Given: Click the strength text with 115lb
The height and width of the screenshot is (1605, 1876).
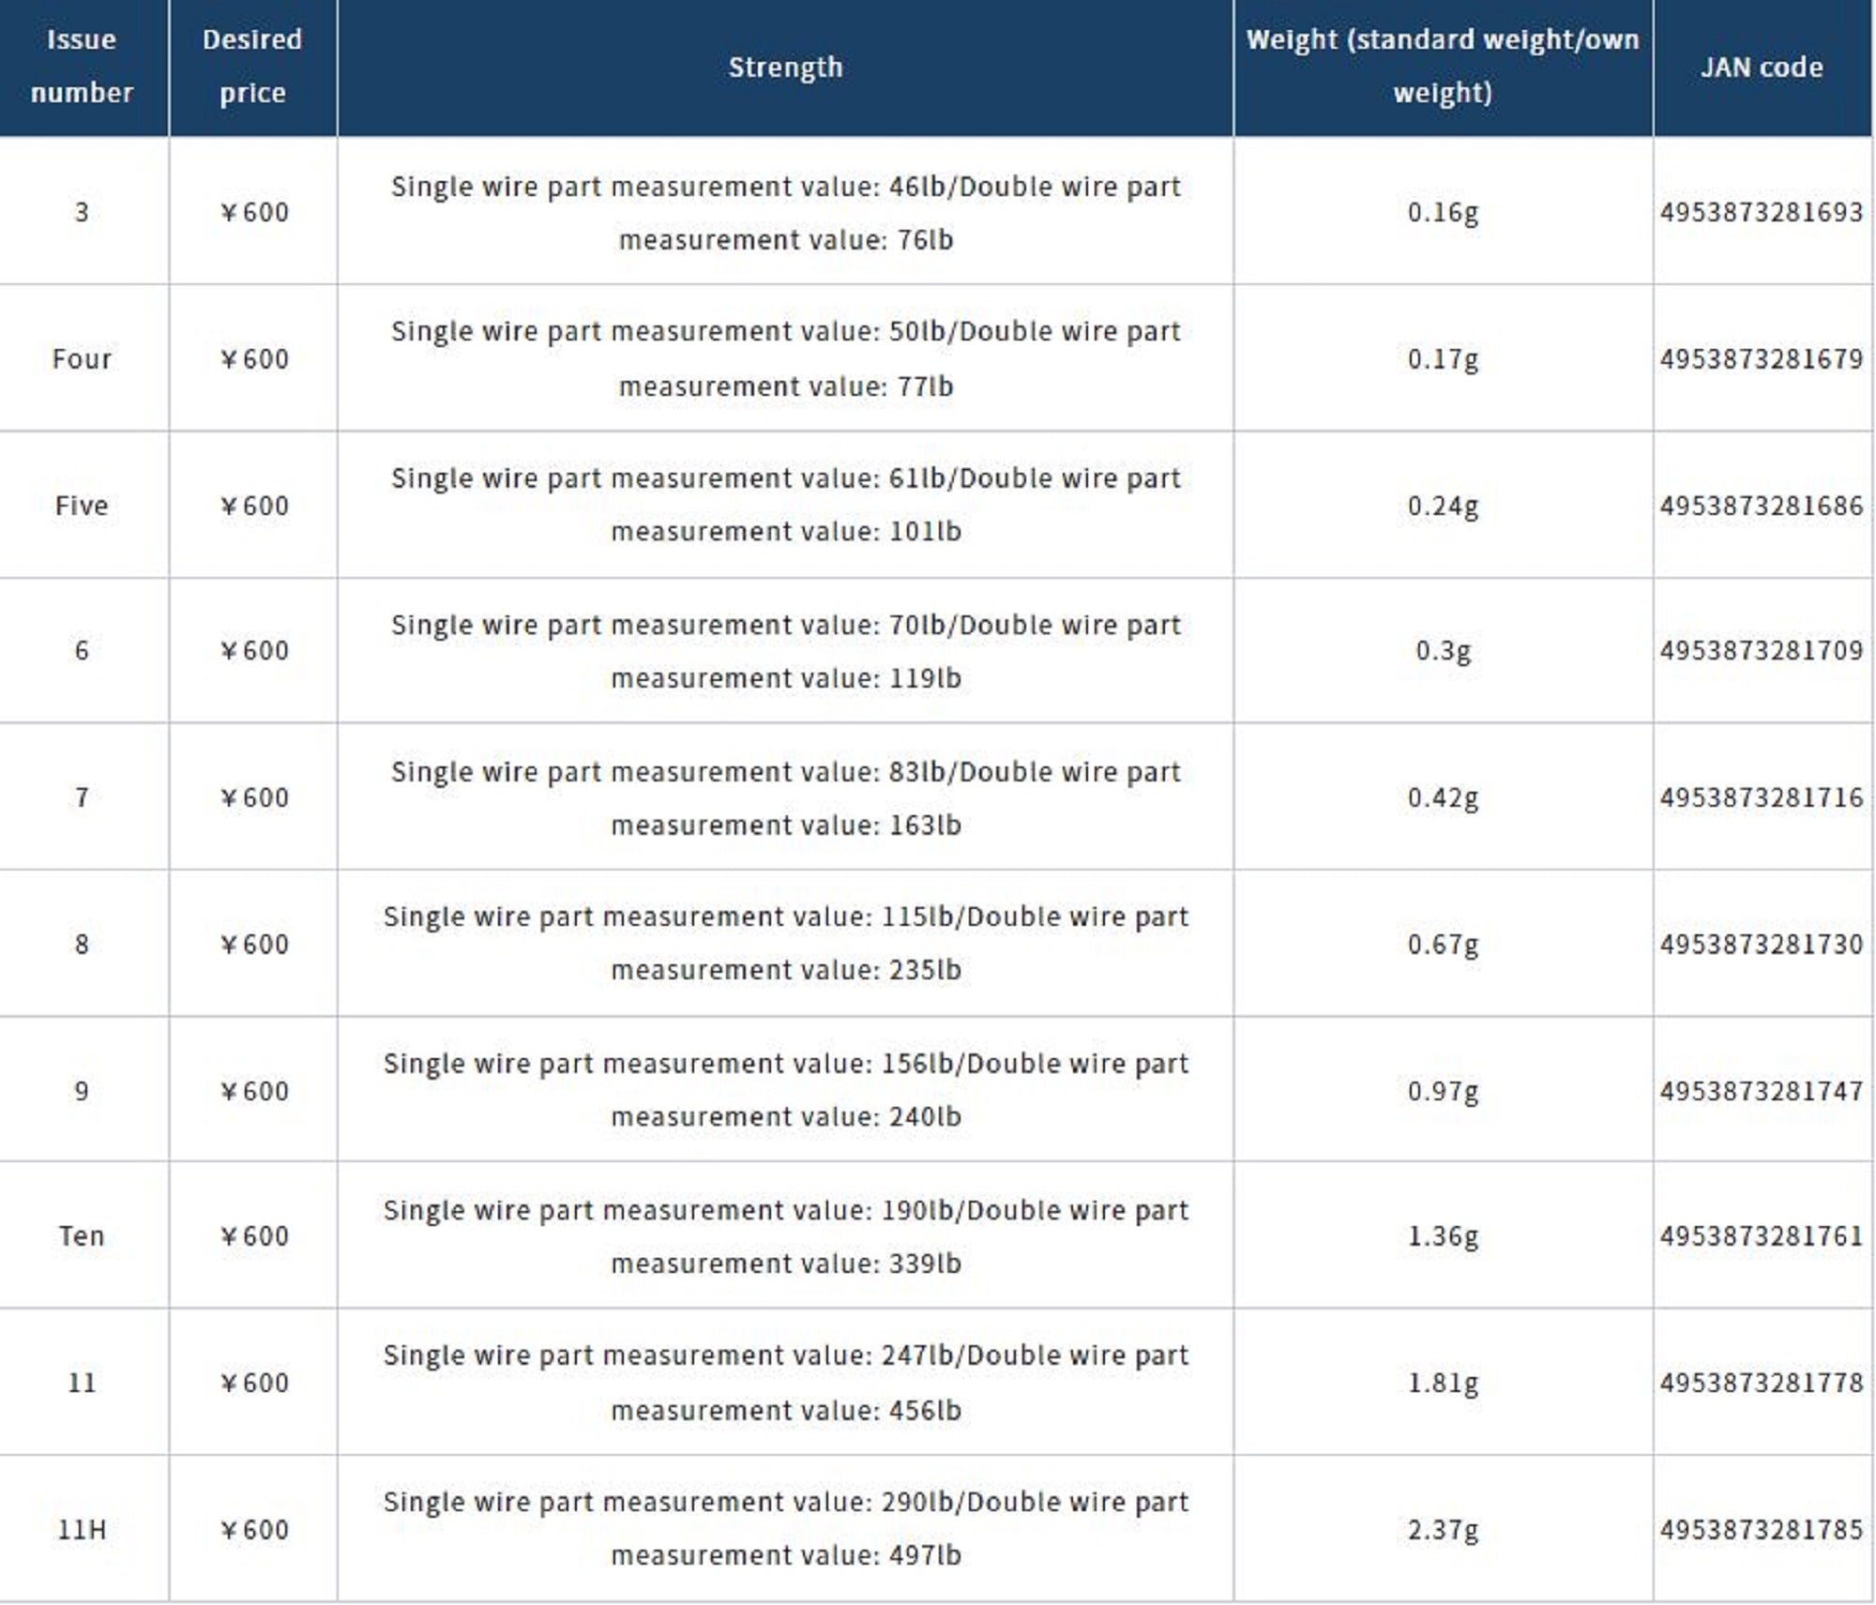Looking at the screenshot, I should point(785,943).
